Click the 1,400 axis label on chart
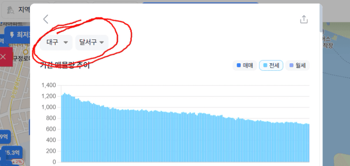 (48, 85)
